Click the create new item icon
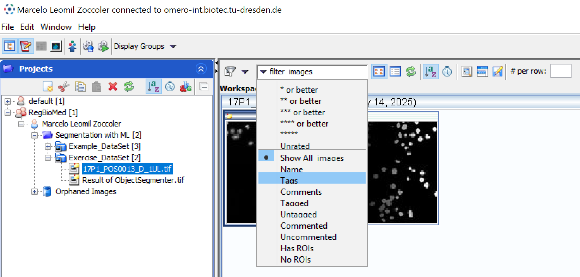This screenshot has width=580, height=277. (x=48, y=87)
